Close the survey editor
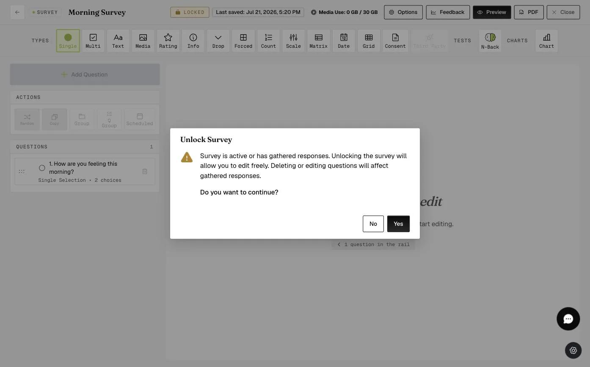The height and width of the screenshot is (367, 590). (x=563, y=12)
